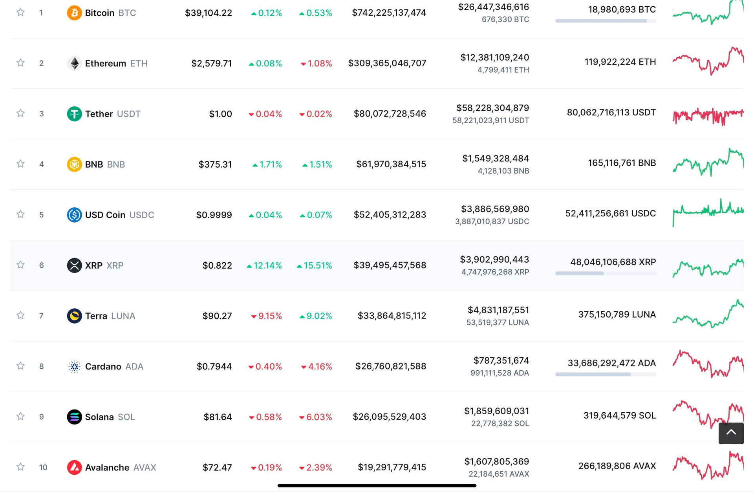The image size is (754, 492).
Task: Click XRP price $0.822
Action: tap(217, 265)
